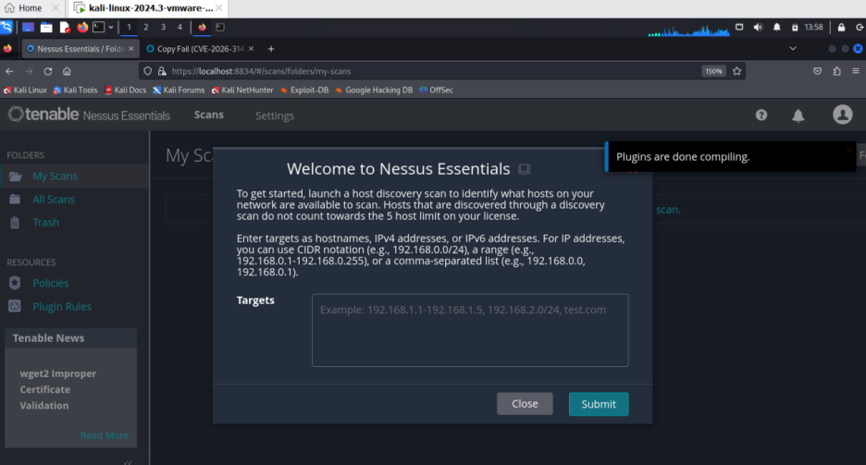Image resolution: width=866 pixels, height=465 pixels.
Task: Open the All Scans folder
Action: coord(54,199)
